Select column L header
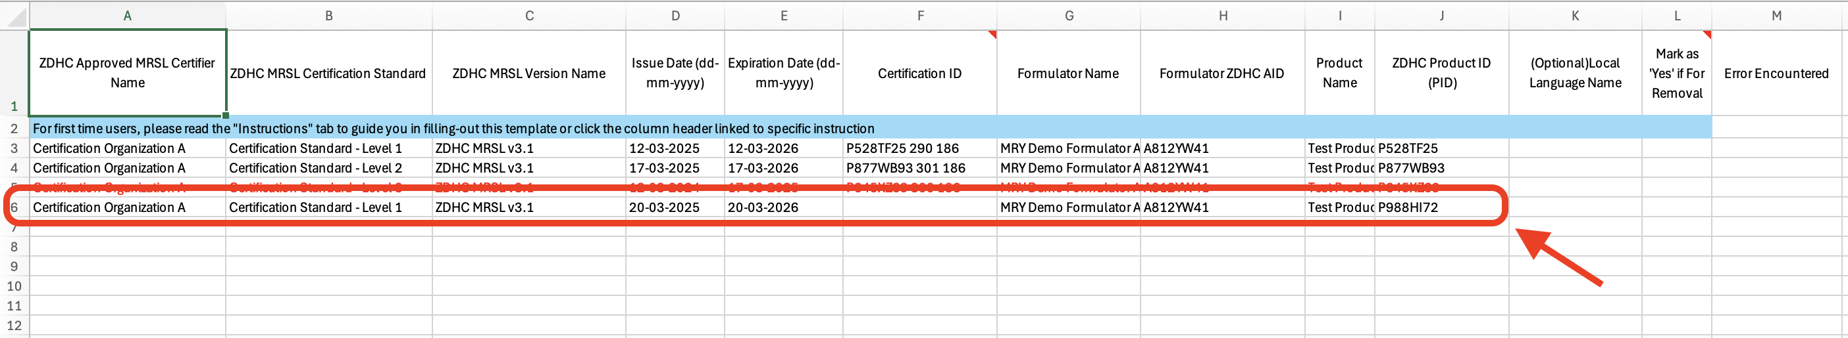The width and height of the screenshot is (1848, 338). [x=1676, y=16]
